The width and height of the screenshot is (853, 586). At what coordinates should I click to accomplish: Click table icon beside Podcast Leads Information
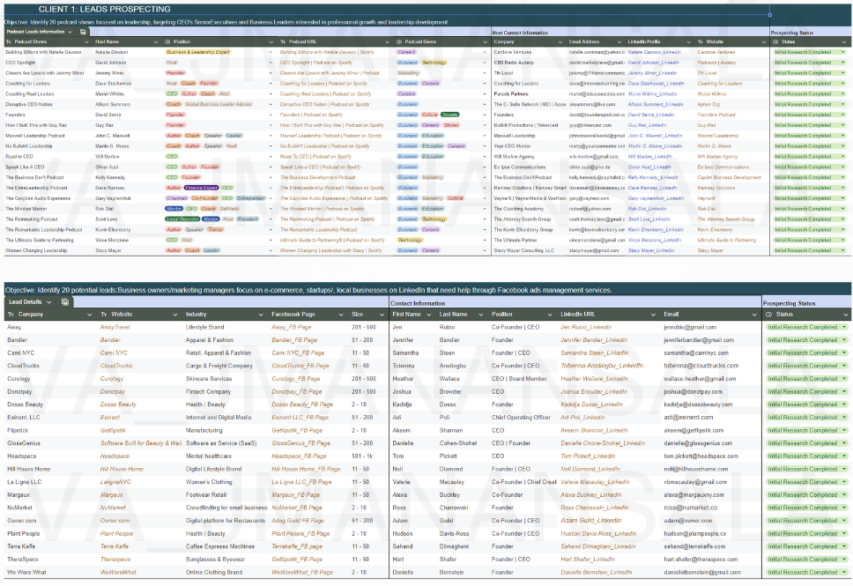tap(83, 32)
